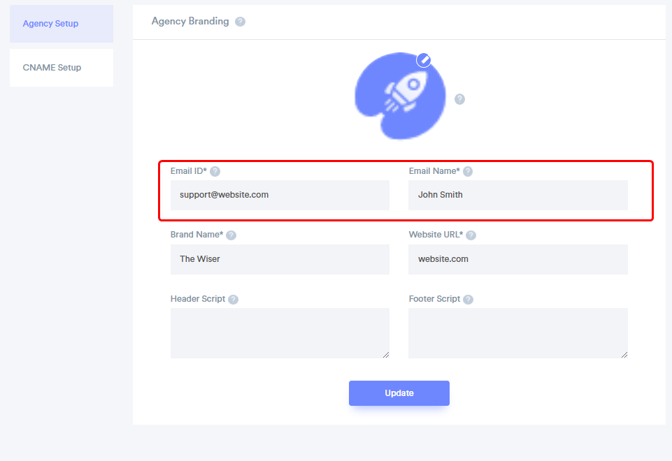Screen dimensions: 672x461
Task: Click the Brand Name field The Wiser
Action: 280,259
